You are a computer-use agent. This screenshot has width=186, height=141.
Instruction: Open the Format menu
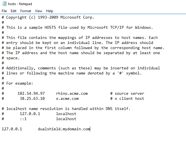point(26,11)
